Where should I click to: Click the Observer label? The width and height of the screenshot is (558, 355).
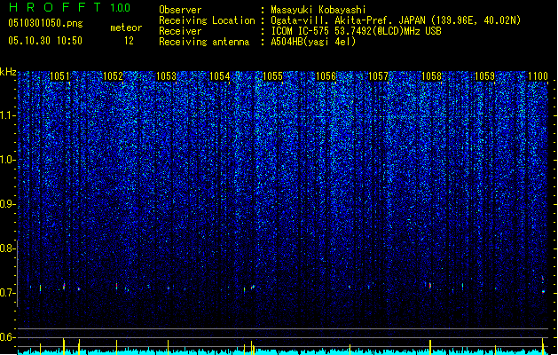click(180, 10)
